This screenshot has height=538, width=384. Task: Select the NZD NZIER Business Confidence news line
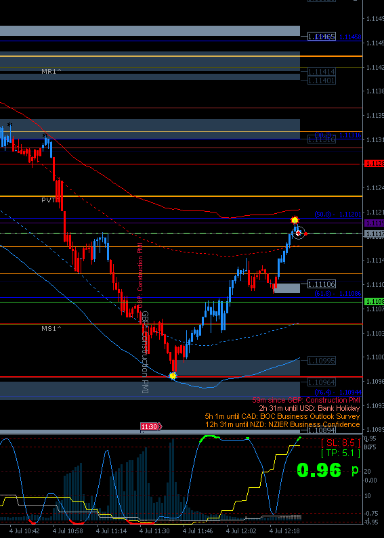pos(282,425)
